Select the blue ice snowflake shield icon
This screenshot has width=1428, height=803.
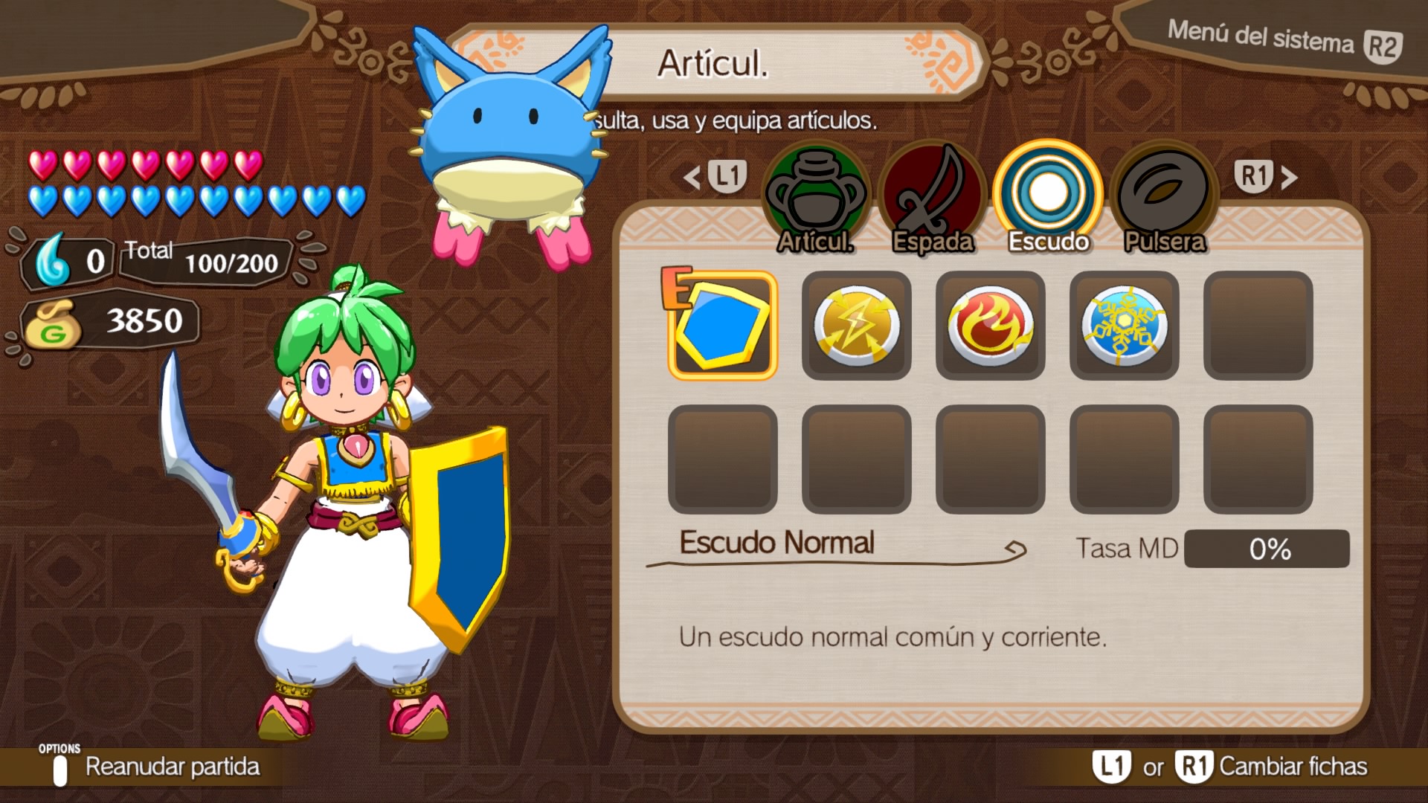tap(1124, 326)
